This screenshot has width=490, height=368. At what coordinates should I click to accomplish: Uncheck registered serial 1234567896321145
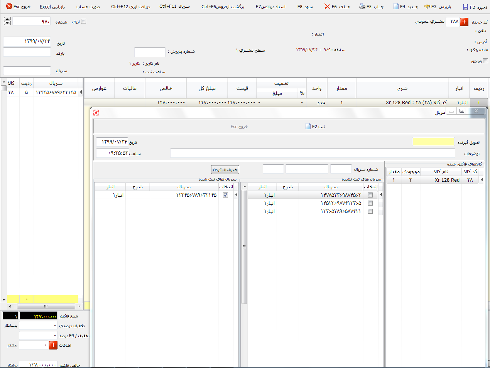tap(225, 195)
